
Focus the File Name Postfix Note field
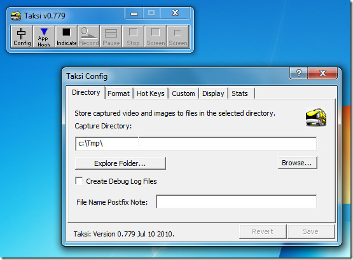(236, 202)
